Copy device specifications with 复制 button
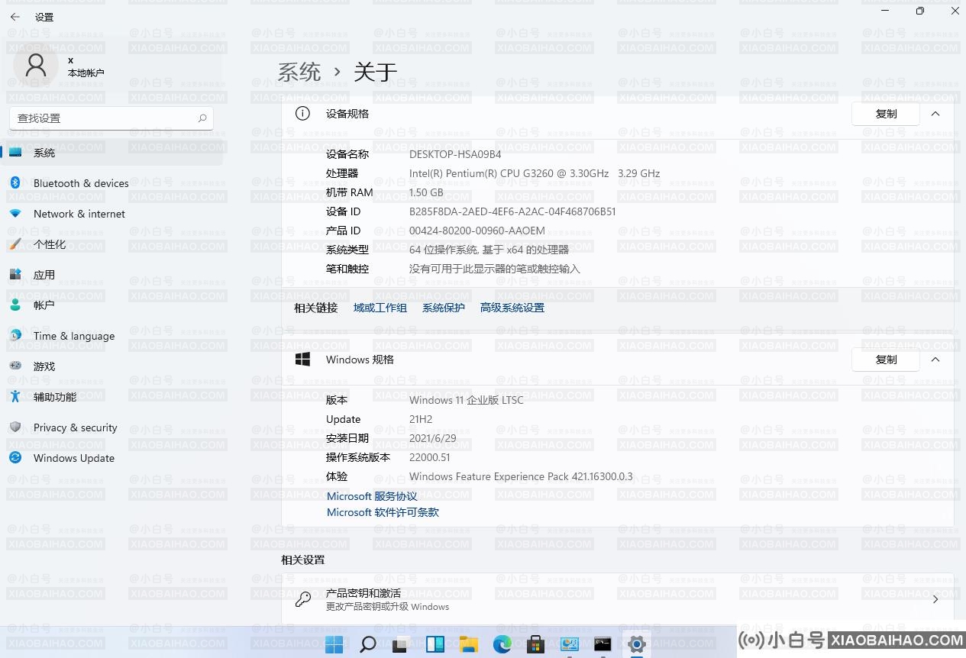966x658 pixels. 886,114
